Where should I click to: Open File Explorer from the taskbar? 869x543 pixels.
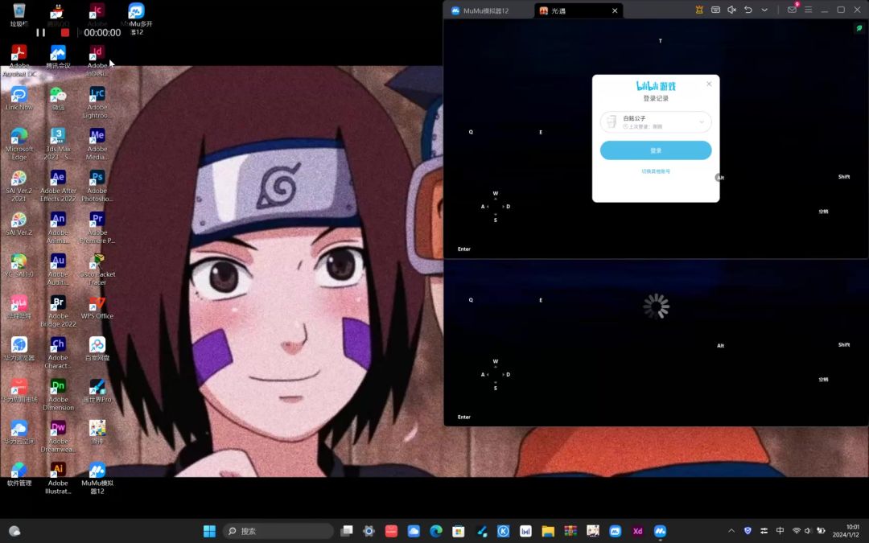(x=548, y=531)
